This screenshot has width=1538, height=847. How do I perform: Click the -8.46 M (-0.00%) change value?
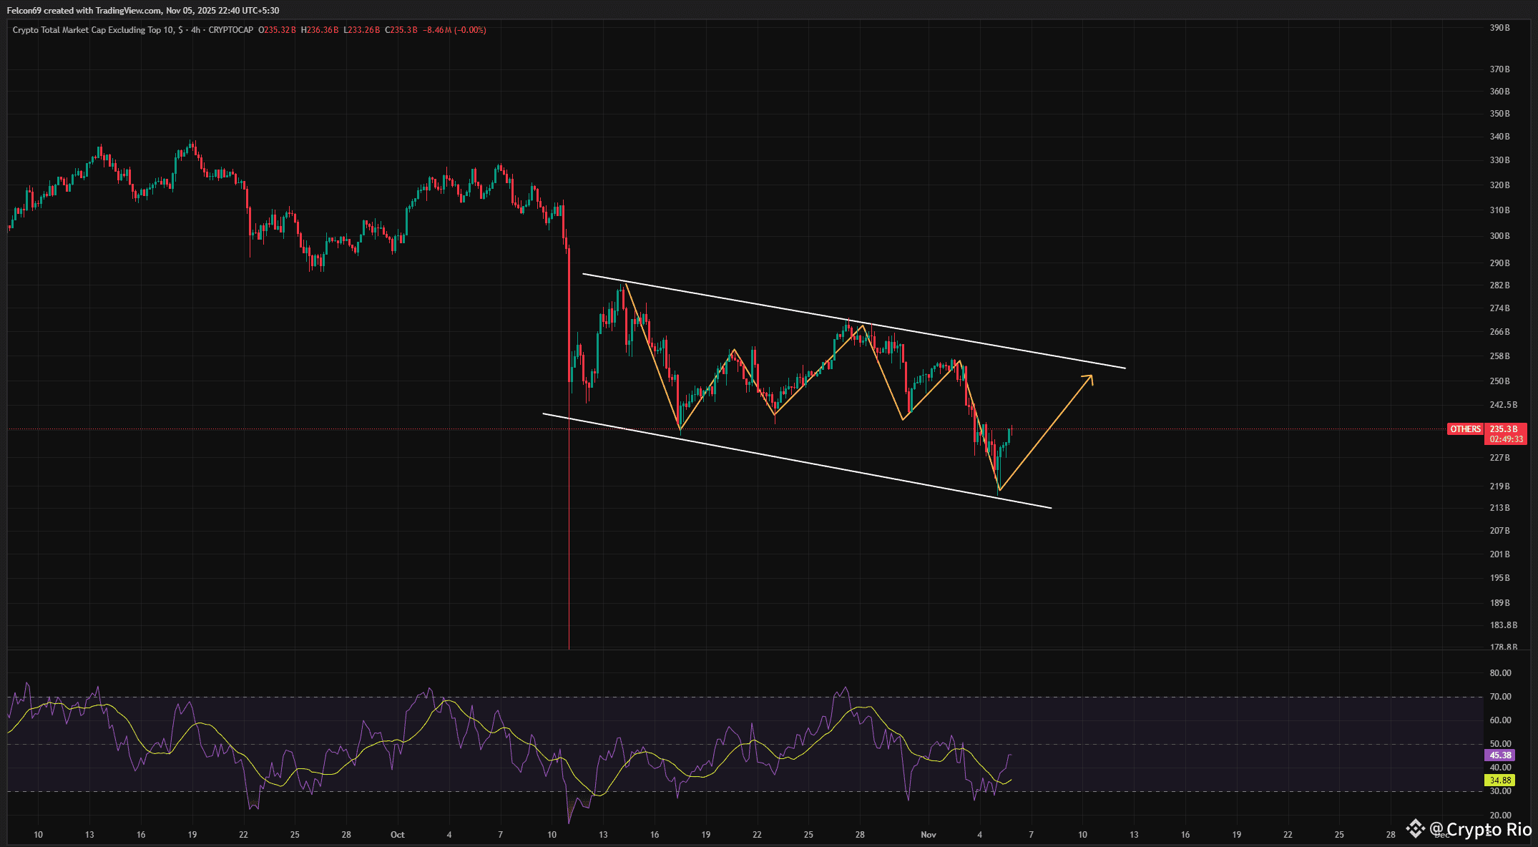pyautogui.click(x=454, y=30)
